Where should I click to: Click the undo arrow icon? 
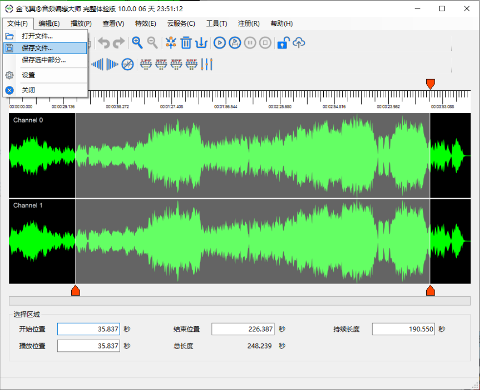[104, 43]
